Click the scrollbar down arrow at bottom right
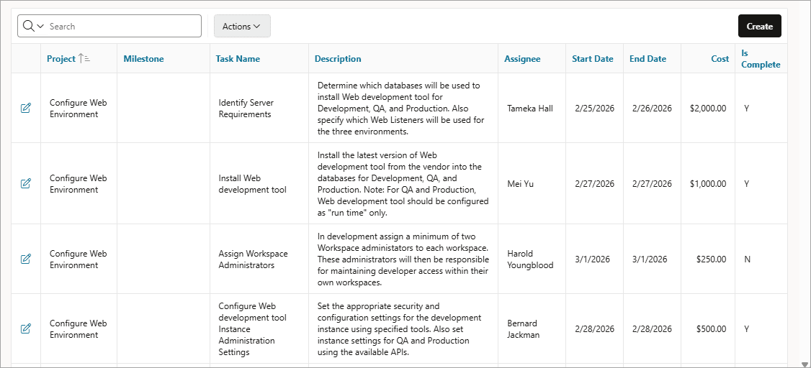 (x=805, y=364)
